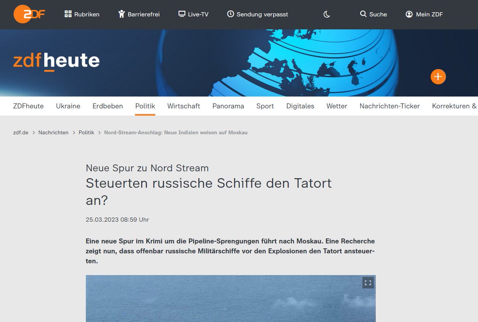Open Barrierefrei accessibility options

pos(139,14)
